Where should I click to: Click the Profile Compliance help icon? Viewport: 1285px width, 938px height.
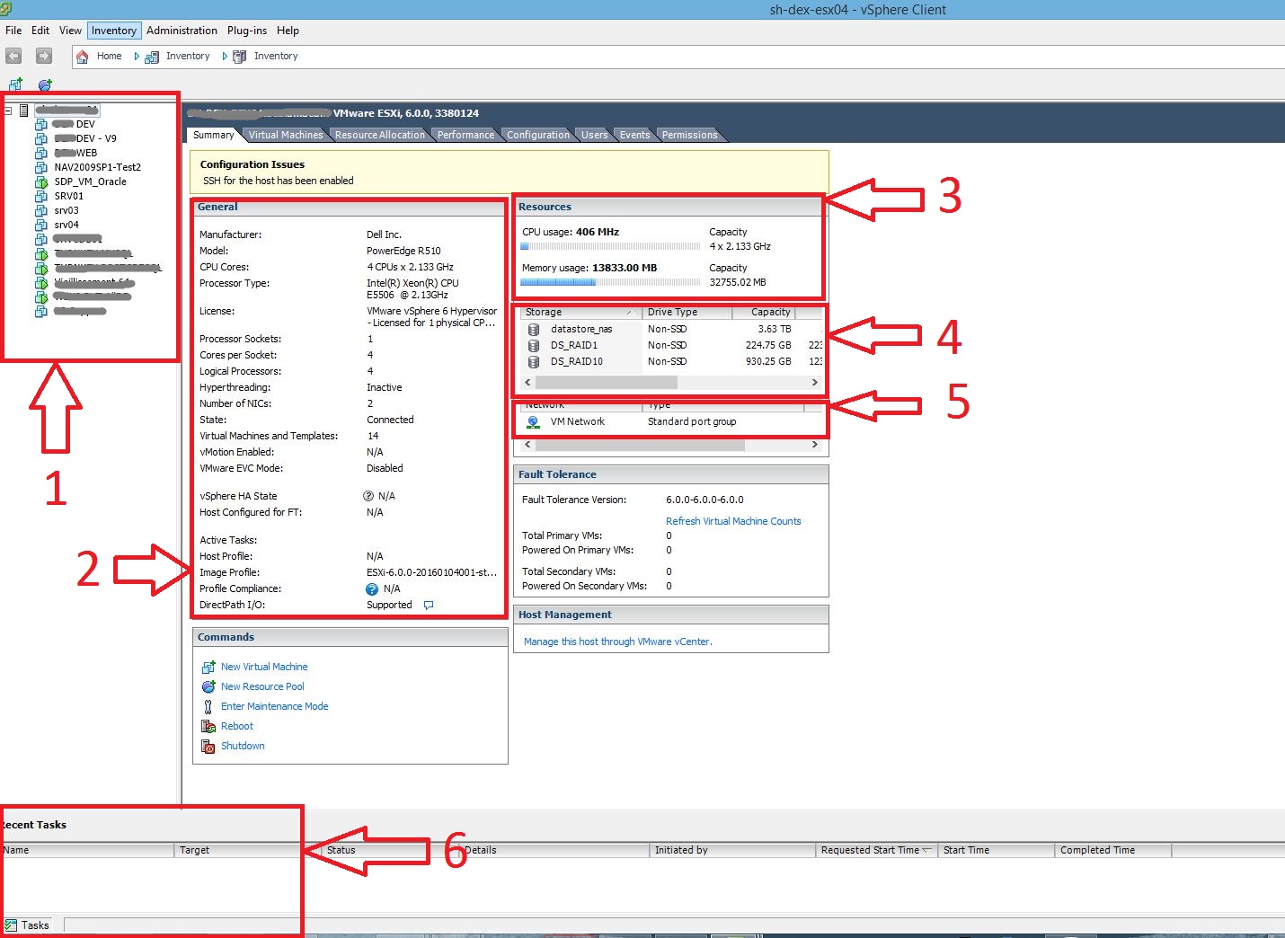[x=372, y=589]
